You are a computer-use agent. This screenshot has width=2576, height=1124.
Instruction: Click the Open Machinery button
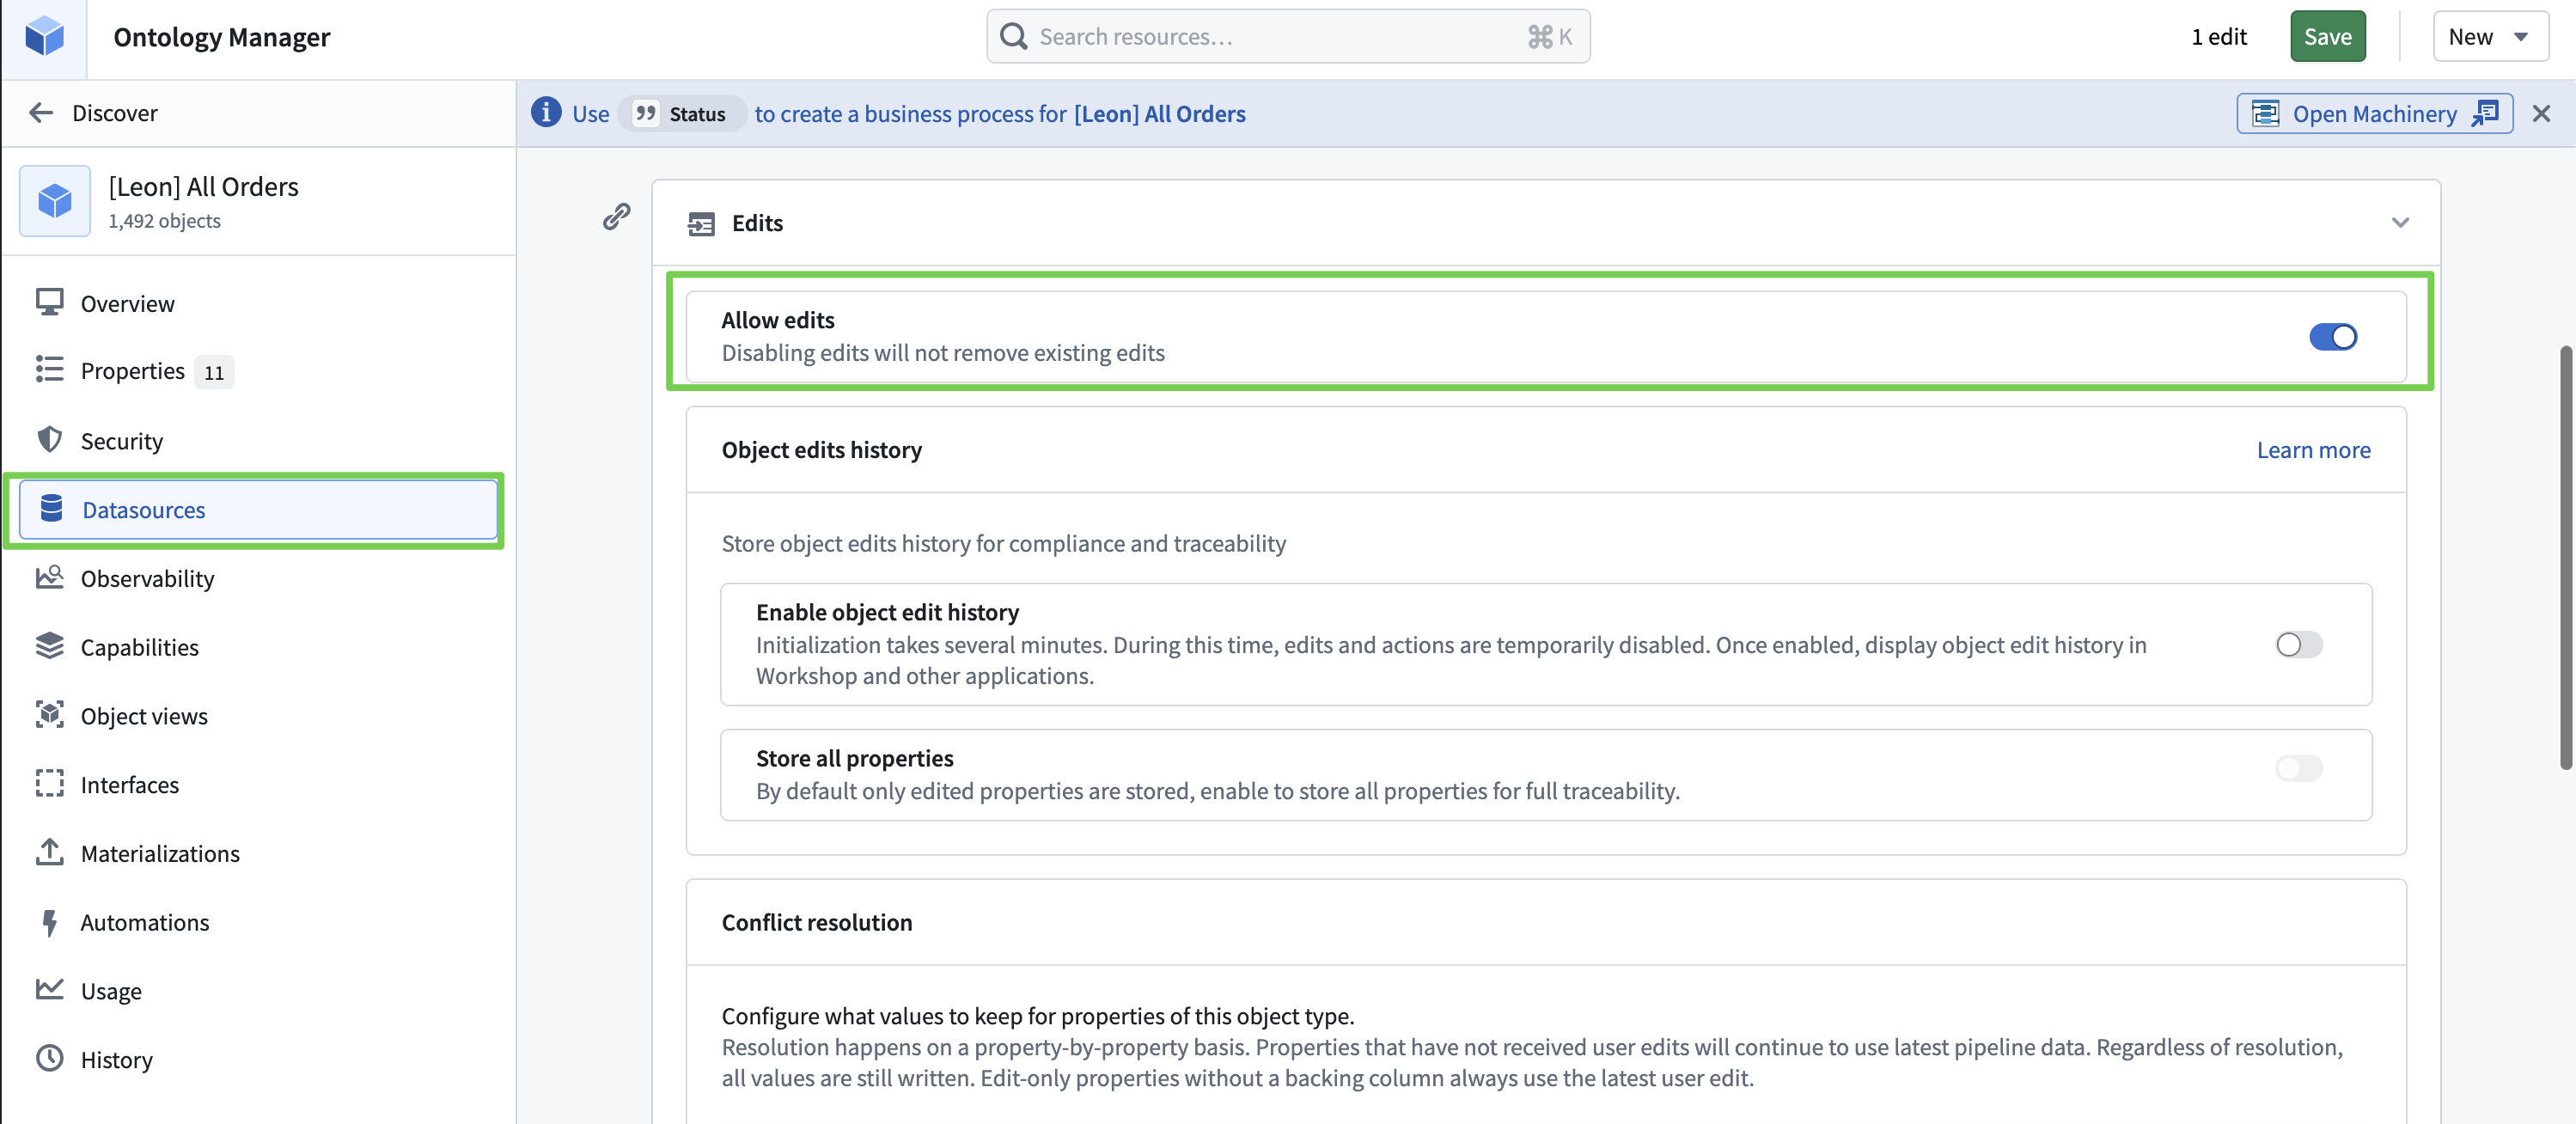point(2374,114)
